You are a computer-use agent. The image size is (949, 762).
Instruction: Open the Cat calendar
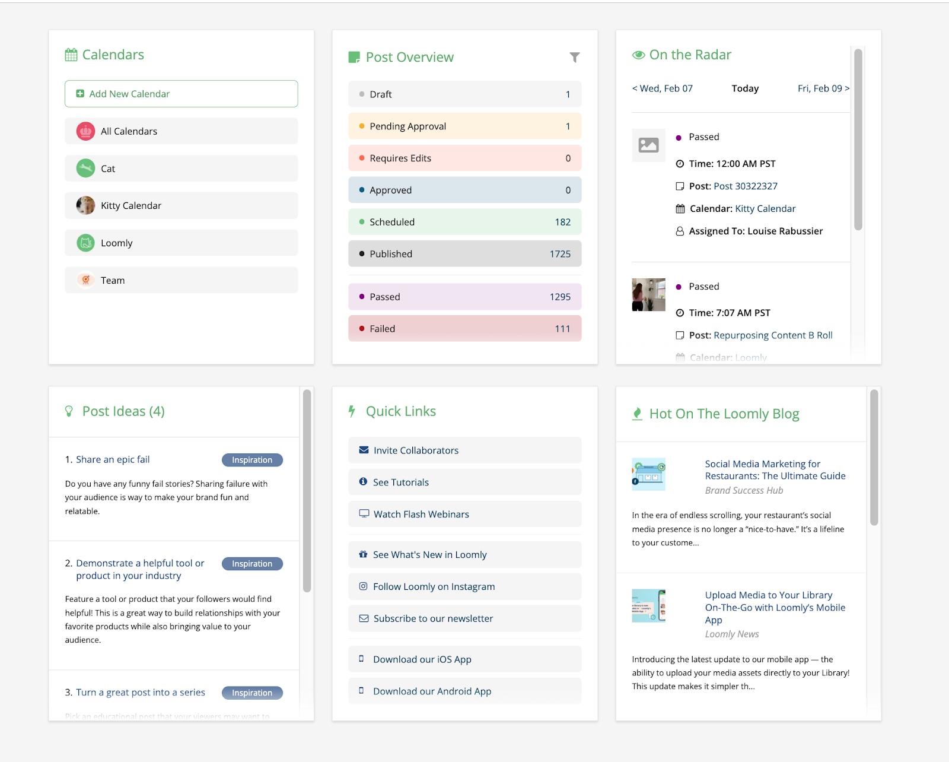[181, 169]
